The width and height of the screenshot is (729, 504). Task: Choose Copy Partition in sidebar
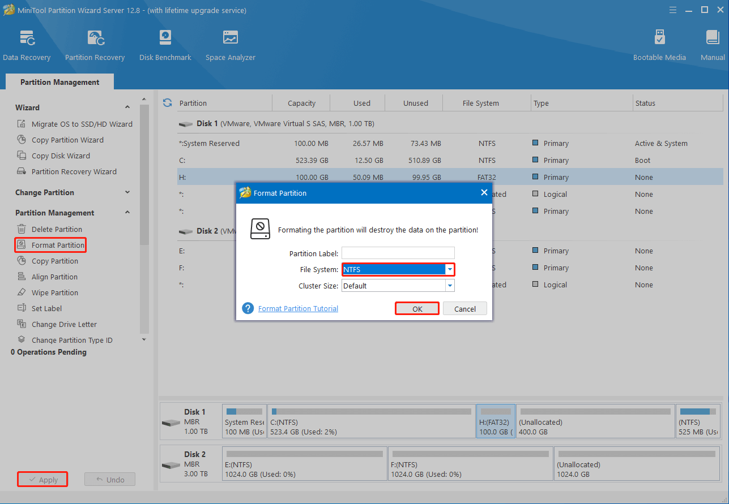(48, 261)
